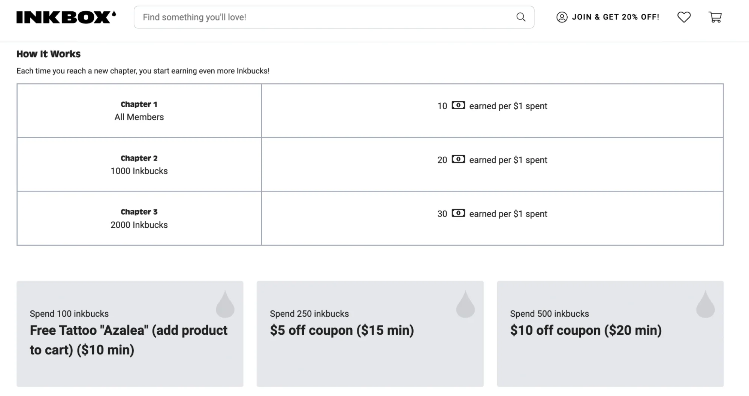Click the How It Works heading

[48, 54]
